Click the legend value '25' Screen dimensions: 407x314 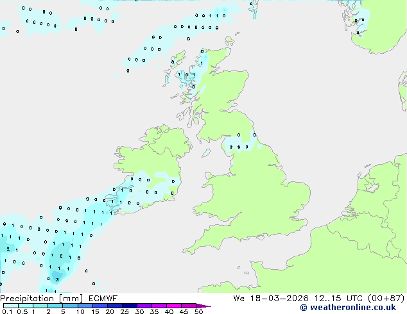(x=125, y=311)
